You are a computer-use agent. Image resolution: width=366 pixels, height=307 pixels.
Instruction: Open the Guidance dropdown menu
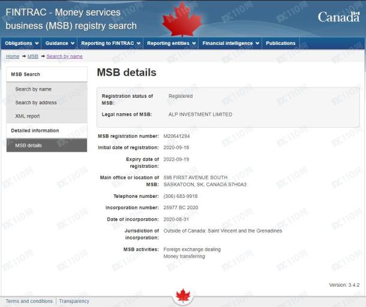click(x=60, y=43)
